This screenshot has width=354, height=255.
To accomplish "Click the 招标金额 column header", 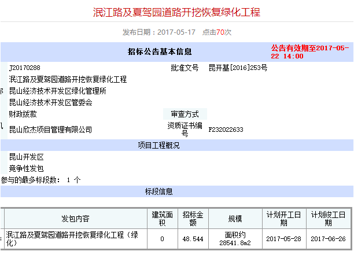I will coord(193,219).
